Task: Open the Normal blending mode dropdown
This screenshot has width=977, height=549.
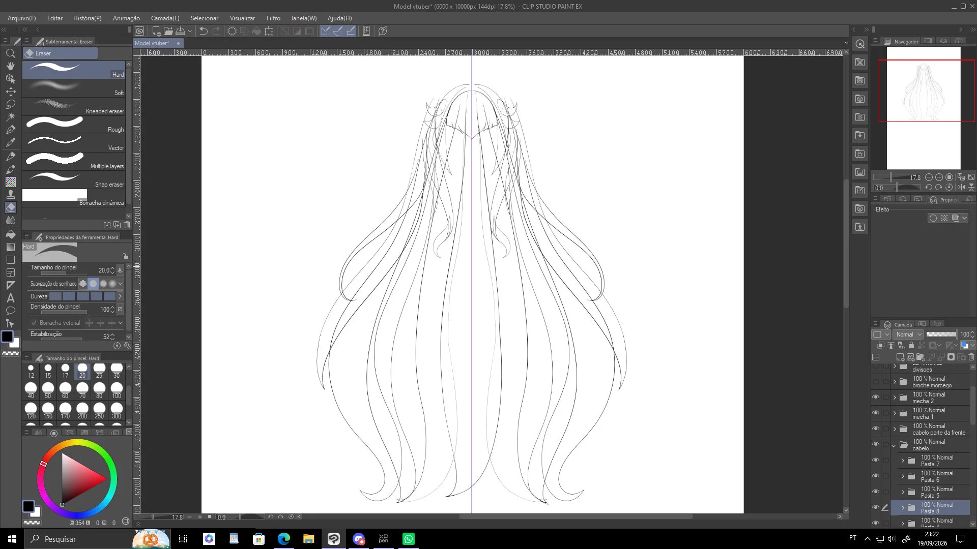Action: 909,334
